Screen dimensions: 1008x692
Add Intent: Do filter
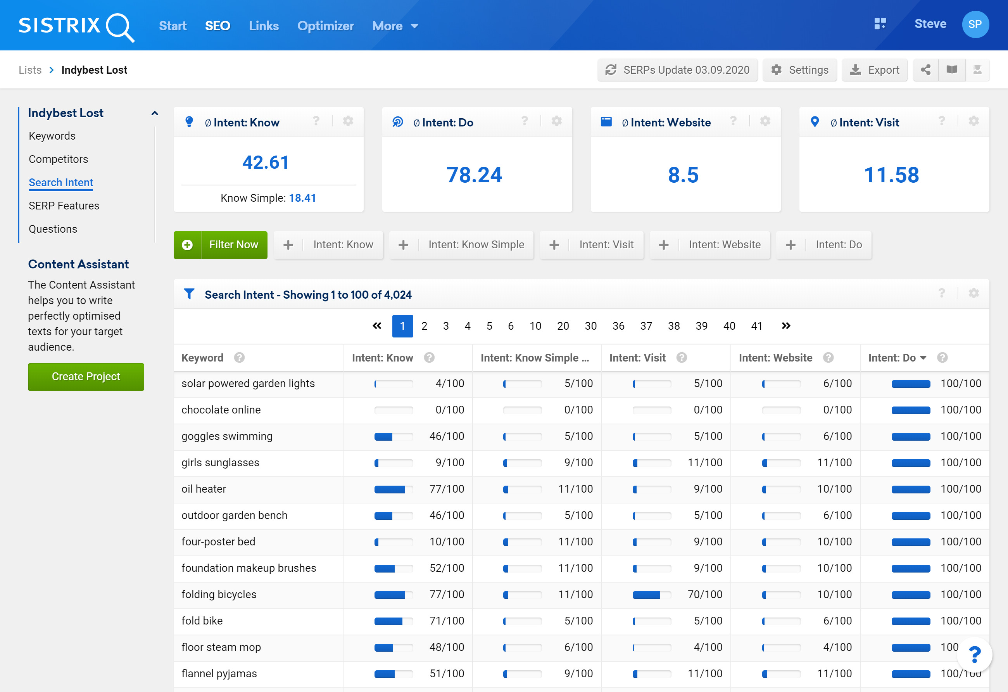(x=824, y=245)
